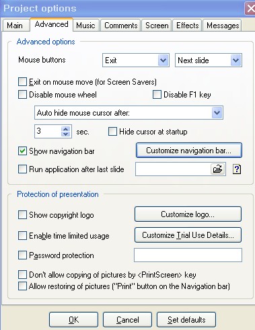Turn on Password protection checkbox
Viewport: 255px width, 330px height.
[22, 255]
